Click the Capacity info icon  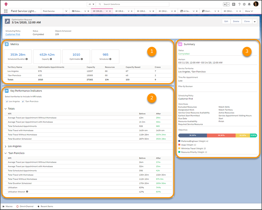[51, 59]
